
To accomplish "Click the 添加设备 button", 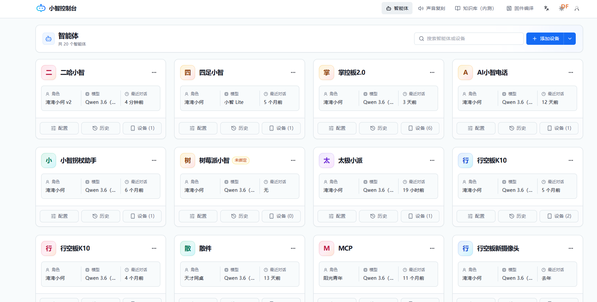I will (x=545, y=38).
